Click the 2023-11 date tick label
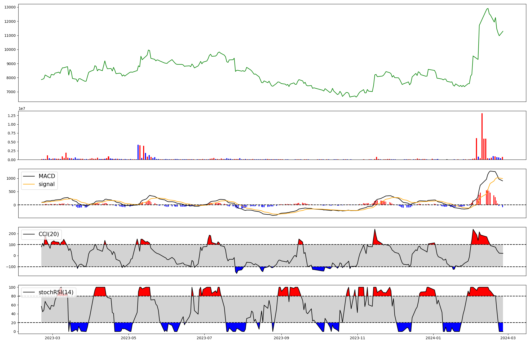530x344 pixels. tap(357, 338)
